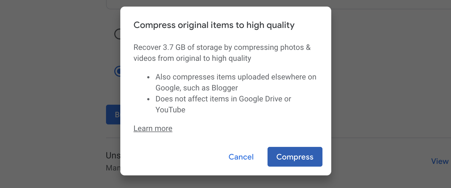Click the second bullet point dot

(148, 99)
